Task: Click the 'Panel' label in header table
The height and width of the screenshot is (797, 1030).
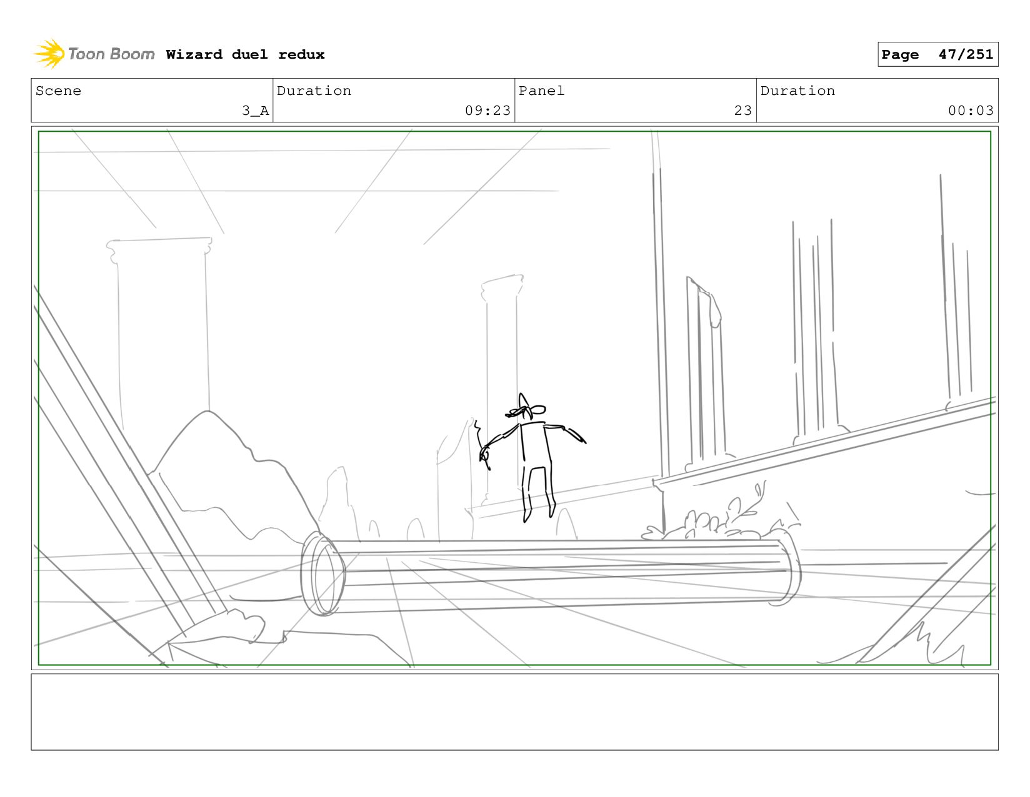Action: (x=541, y=91)
